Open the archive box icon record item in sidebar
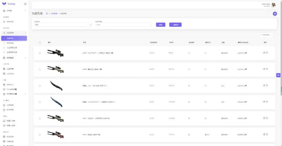Image resolution: width=282 pixels, height=146 pixels. [x=14, y=141]
